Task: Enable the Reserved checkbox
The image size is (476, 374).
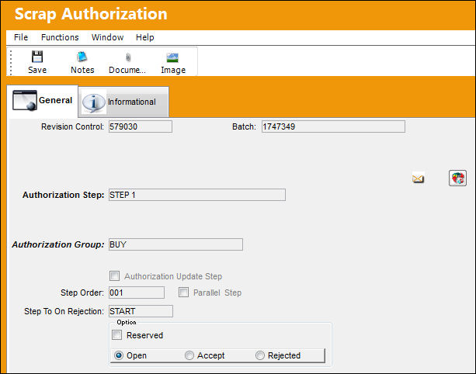Action: click(x=117, y=335)
